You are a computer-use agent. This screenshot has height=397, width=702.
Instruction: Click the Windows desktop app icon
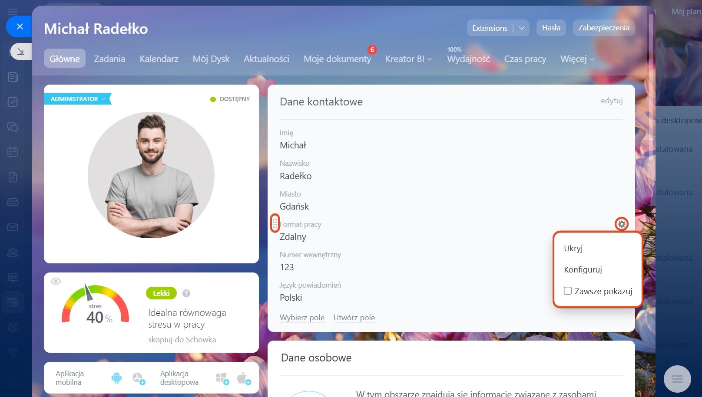click(222, 378)
